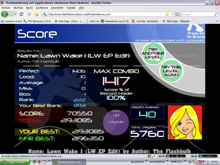Open the history dropdown next to forward arrow
220x165 pixels.
coord(15,14)
